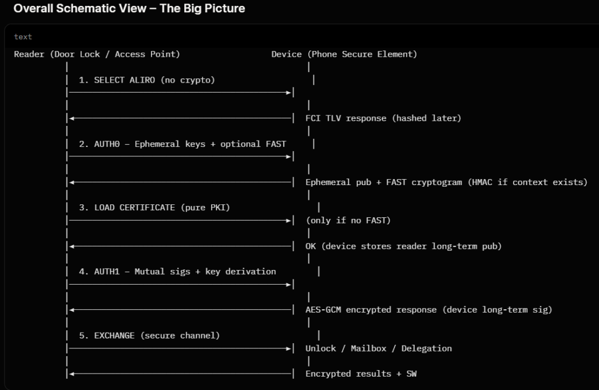
Task: Click the "FCI TLV response (hashed later)" line
Action: pyautogui.click(x=383, y=118)
